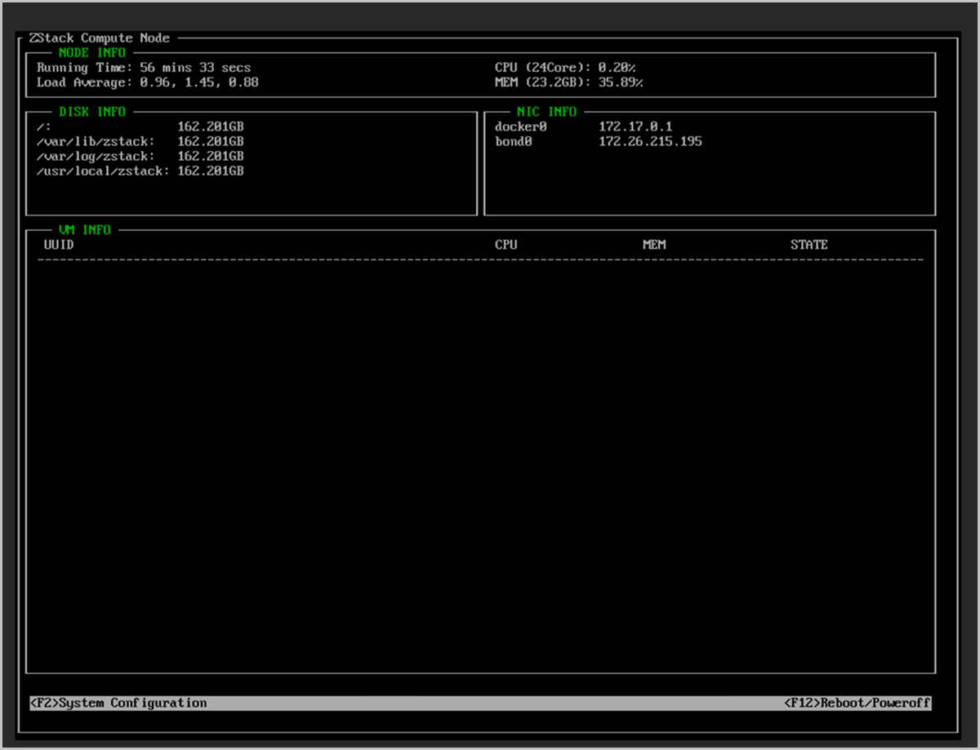Viewport: 980px width, 750px height.
Task: Select F12 Reboot/Poweroff option
Action: pos(857,703)
